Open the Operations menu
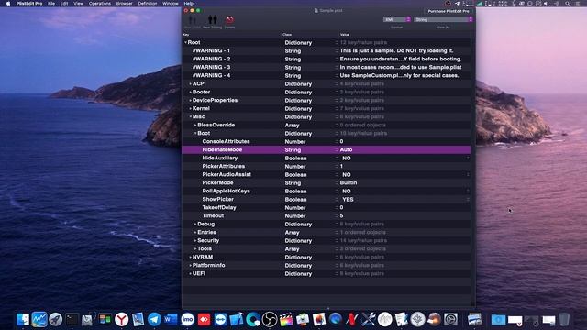The image size is (587, 330). coord(100,4)
